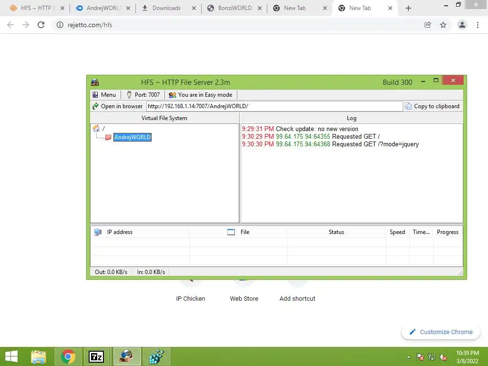Open Chrome three-dot menu
488x366 pixels.
pos(478,25)
